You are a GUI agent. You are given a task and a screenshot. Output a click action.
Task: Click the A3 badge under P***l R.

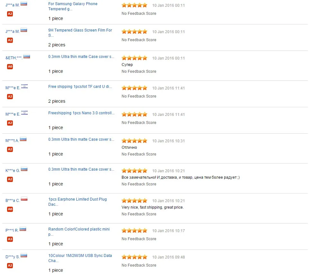tap(10, 239)
